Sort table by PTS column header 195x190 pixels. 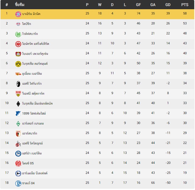[185, 5]
